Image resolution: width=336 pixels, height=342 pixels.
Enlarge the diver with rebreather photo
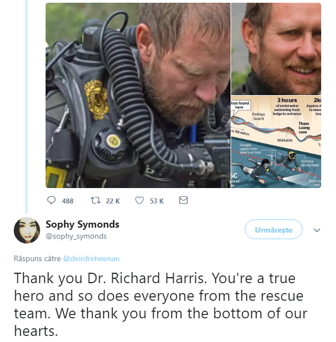pos(138,95)
